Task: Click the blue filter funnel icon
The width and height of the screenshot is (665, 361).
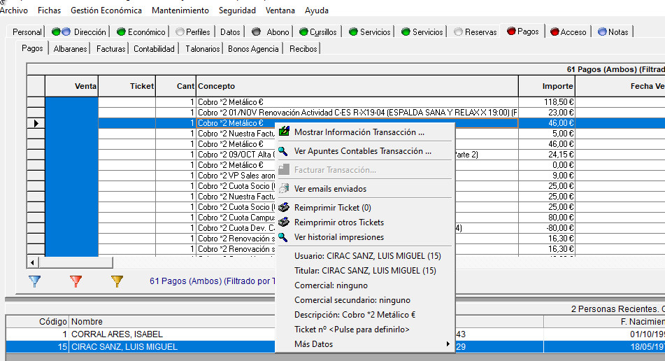Action: click(x=35, y=281)
